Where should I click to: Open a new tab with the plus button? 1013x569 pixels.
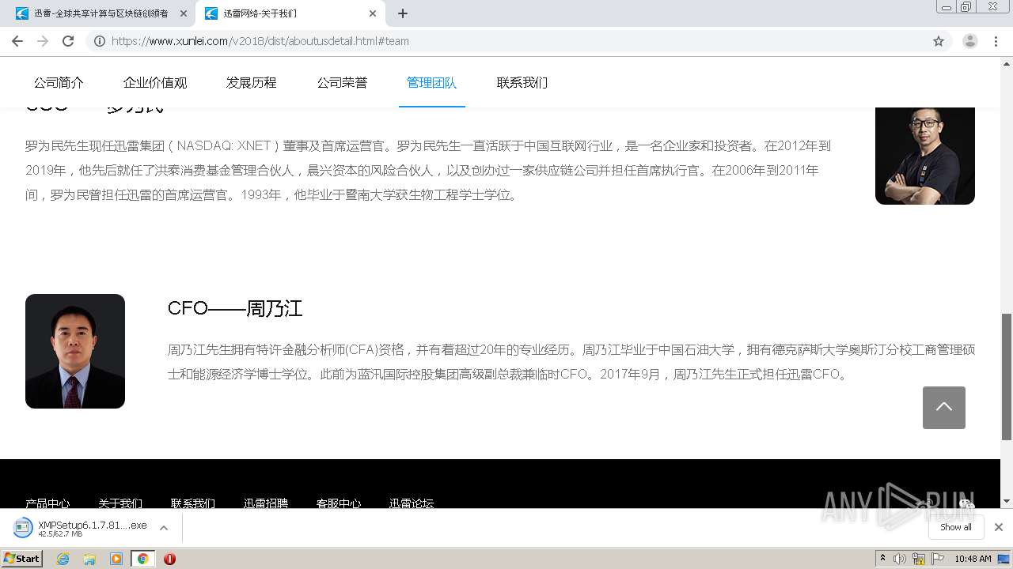[403, 13]
